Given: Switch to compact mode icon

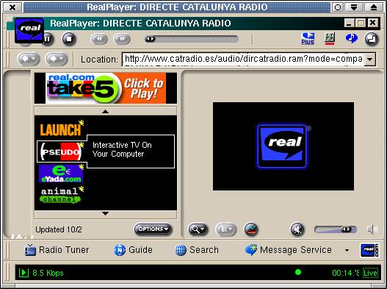Looking at the screenshot, I should point(372,39).
